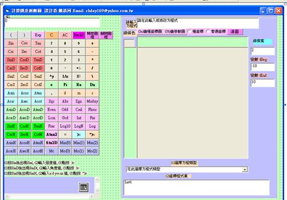Click the CotD button

point(38,68)
